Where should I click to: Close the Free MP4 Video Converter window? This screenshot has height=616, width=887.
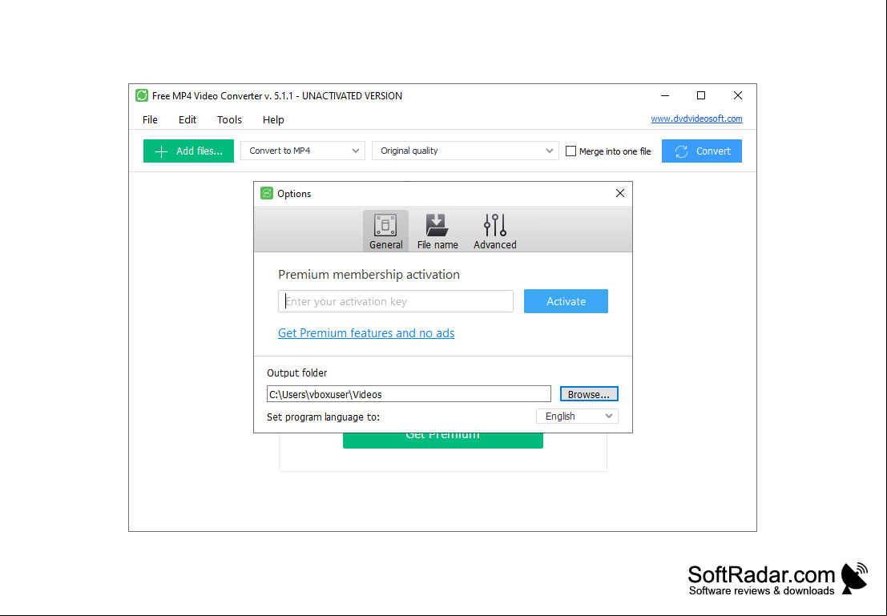pyautogui.click(x=738, y=95)
